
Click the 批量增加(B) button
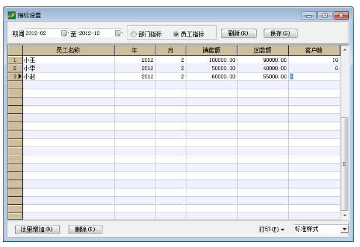pyautogui.click(x=37, y=229)
